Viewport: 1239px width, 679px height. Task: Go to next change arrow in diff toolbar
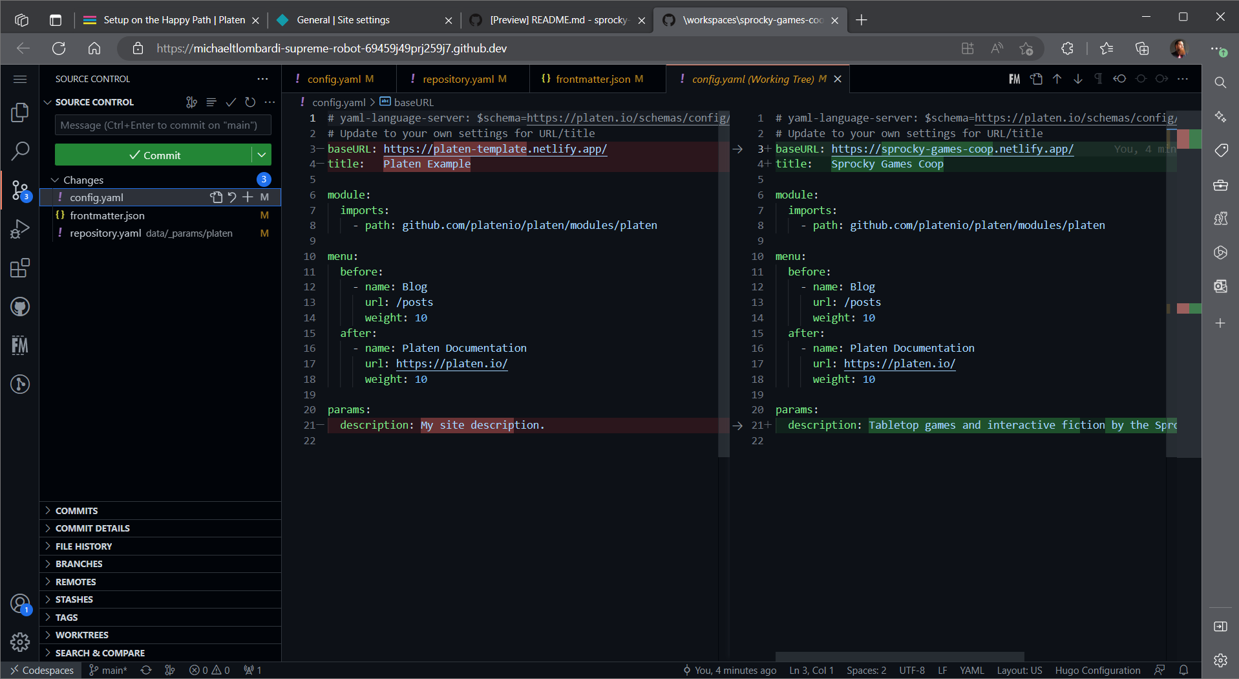click(x=1077, y=79)
